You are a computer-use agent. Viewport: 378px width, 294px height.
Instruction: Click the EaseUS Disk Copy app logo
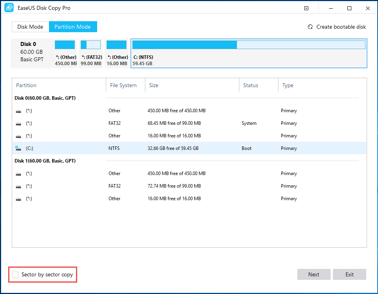[9, 8]
